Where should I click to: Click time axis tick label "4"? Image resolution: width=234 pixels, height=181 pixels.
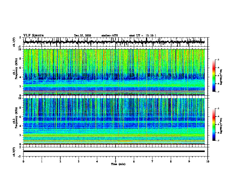[97, 161]
